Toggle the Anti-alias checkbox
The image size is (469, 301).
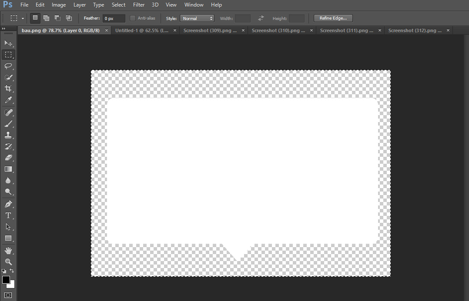(133, 18)
